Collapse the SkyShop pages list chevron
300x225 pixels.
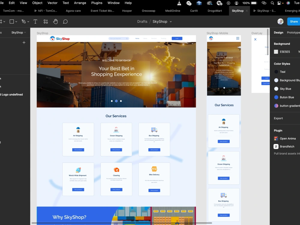tap(25, 32)
